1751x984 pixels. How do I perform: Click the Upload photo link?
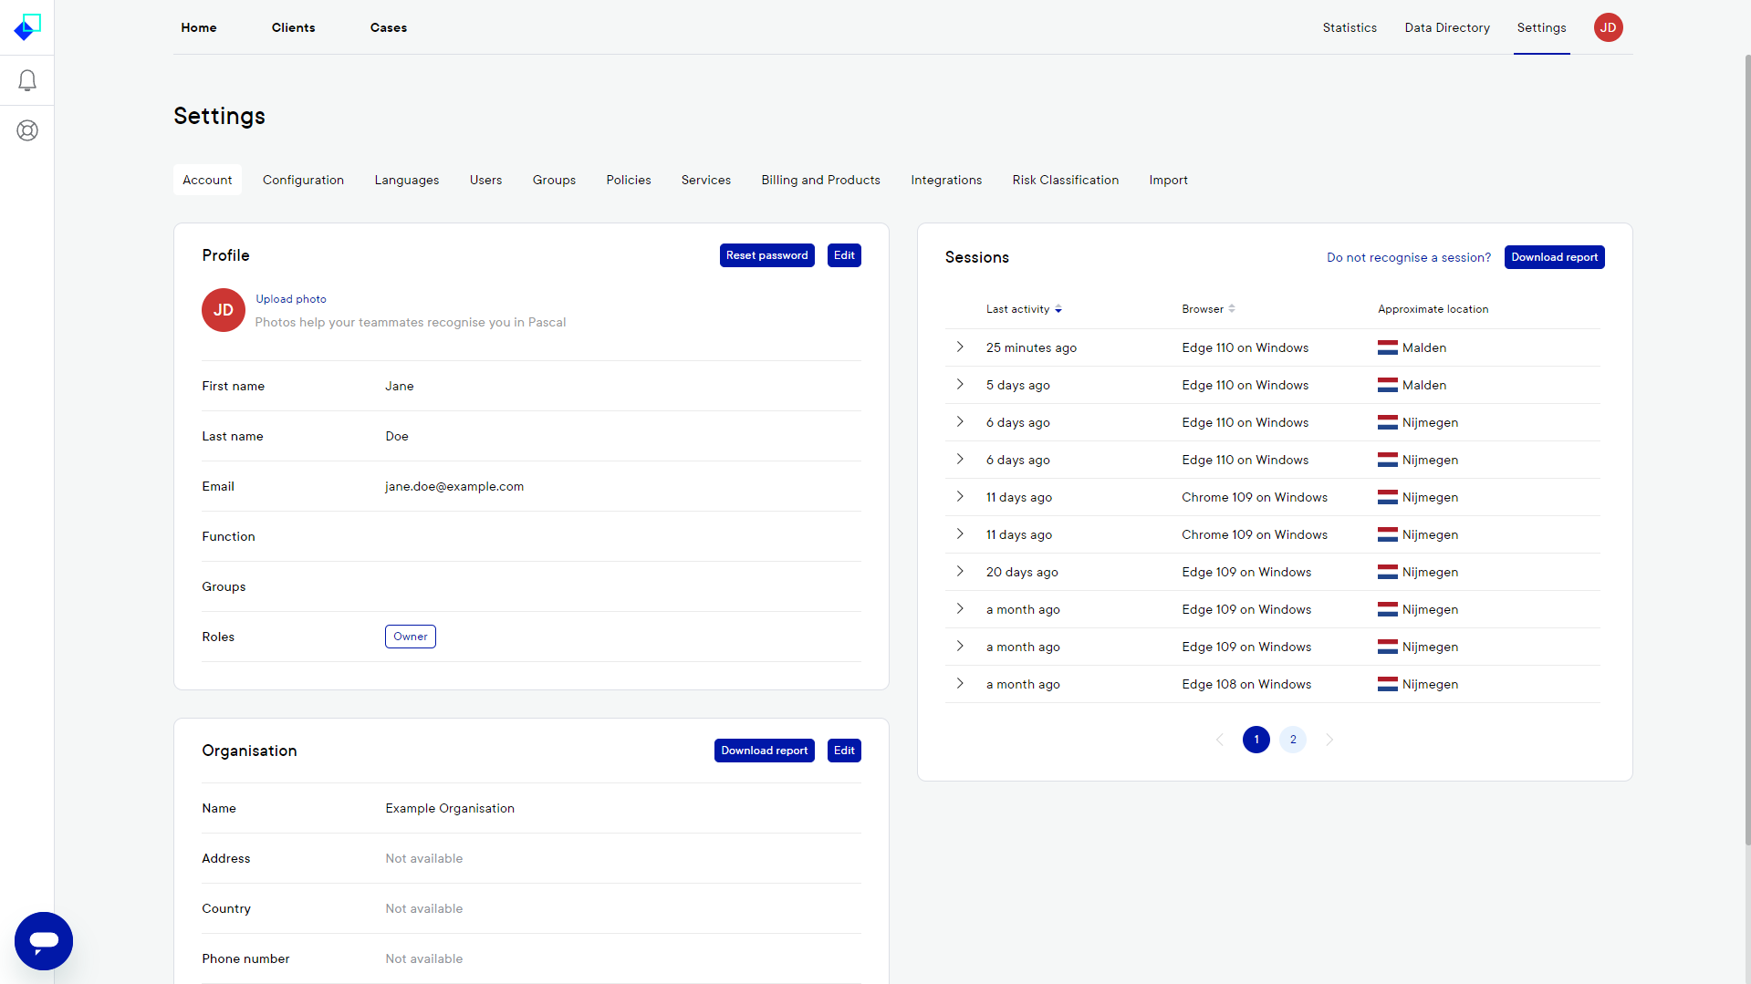point(291,299)
